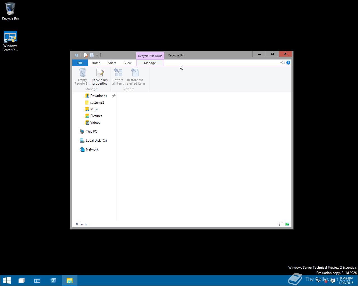Maximize the Recycle Bin window
The width and height of the screenshot is (358, 286).
coord(272,54)
